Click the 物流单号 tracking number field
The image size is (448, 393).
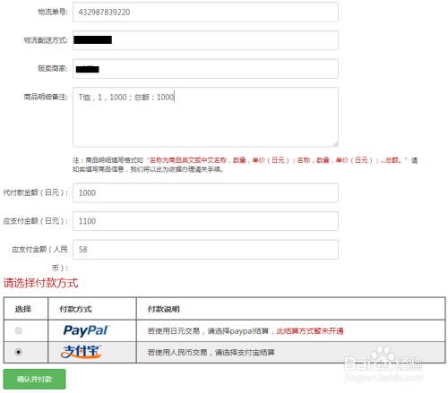pos(205,13)
